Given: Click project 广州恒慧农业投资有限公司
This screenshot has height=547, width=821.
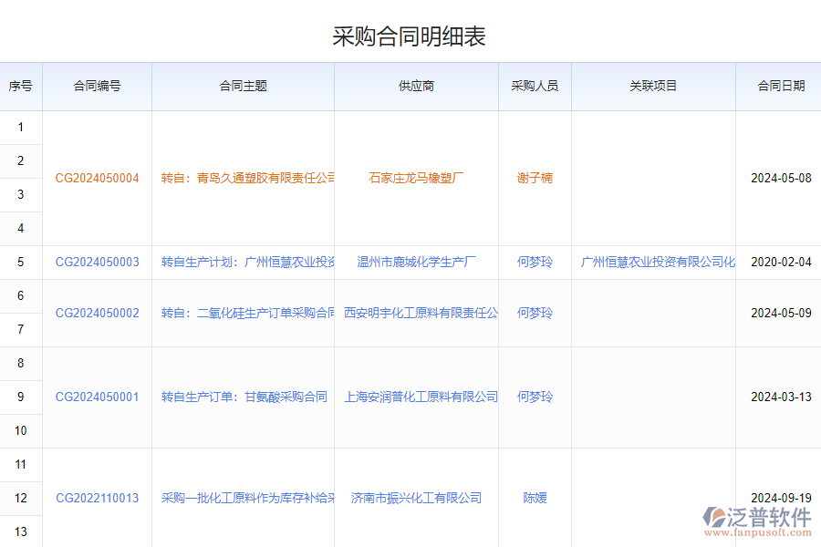Looking at the screenshot, I should coord(653,262).
